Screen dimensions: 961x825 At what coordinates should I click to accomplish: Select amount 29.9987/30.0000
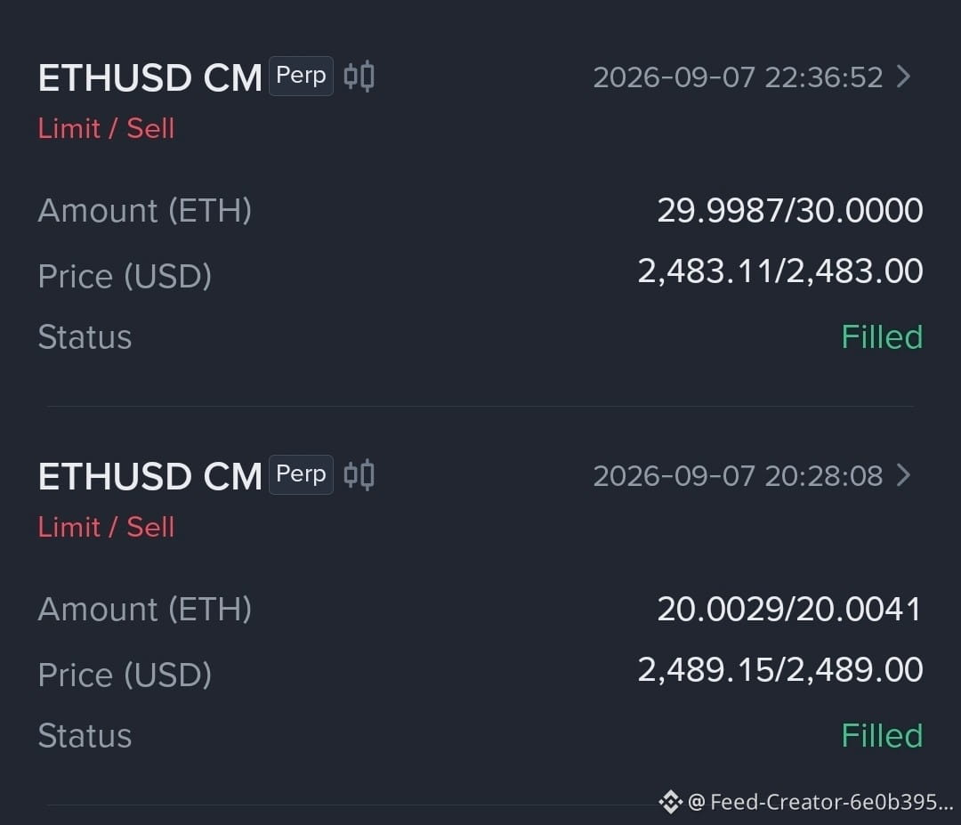(790, 210)
